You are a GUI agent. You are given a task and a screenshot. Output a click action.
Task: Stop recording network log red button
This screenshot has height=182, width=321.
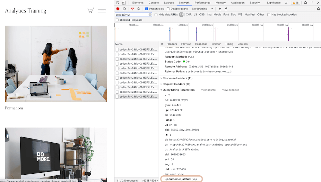pos(118,9)
